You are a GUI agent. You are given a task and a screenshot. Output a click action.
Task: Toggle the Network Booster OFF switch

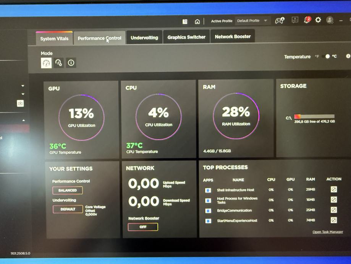pyautogui.click(x=143, y=227)
